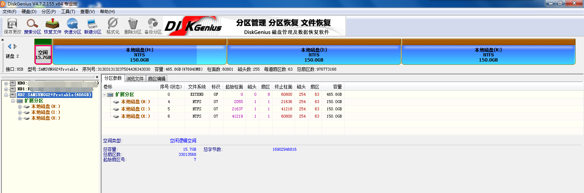The width and height of the screenshot is (584, 193).
Task: Select local disk (I:) partition bar
Action: (x=314, y=55)
